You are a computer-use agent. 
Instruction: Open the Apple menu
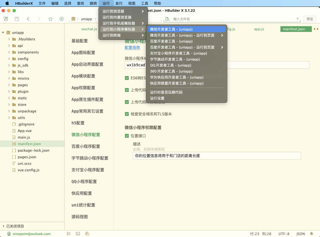(7, 3)
